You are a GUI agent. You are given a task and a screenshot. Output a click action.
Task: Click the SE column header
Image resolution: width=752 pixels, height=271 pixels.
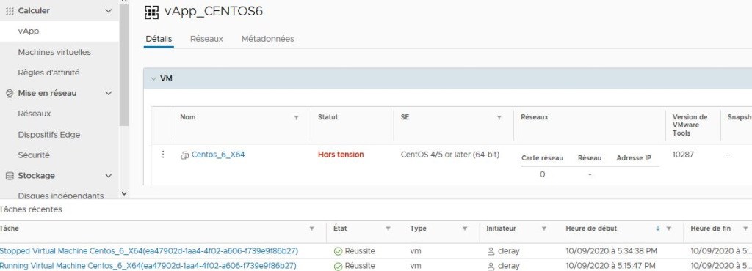tap(405, 117)
